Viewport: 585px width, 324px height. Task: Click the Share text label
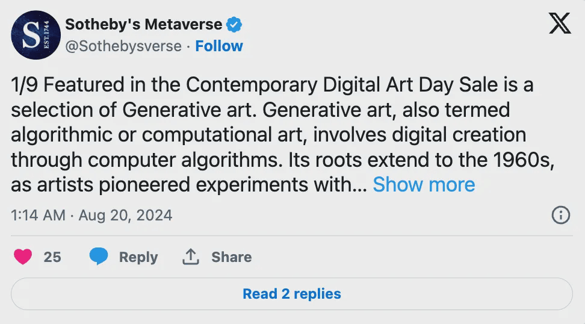point(231,257)
